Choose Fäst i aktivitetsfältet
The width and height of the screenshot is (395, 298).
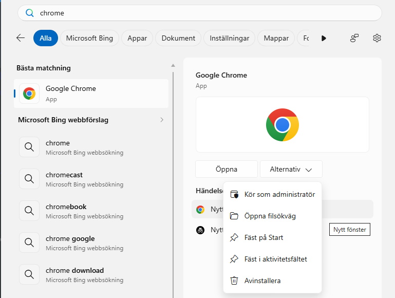click(272, 259)
